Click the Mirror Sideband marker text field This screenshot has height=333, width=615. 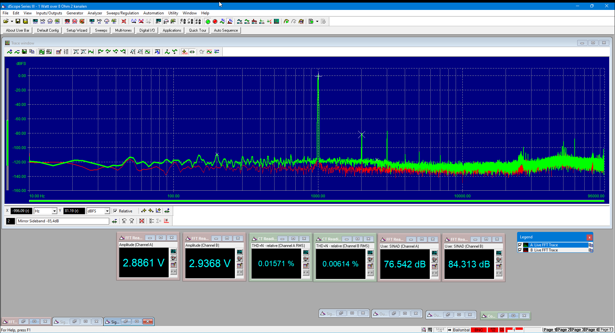[x=63, y=221]
